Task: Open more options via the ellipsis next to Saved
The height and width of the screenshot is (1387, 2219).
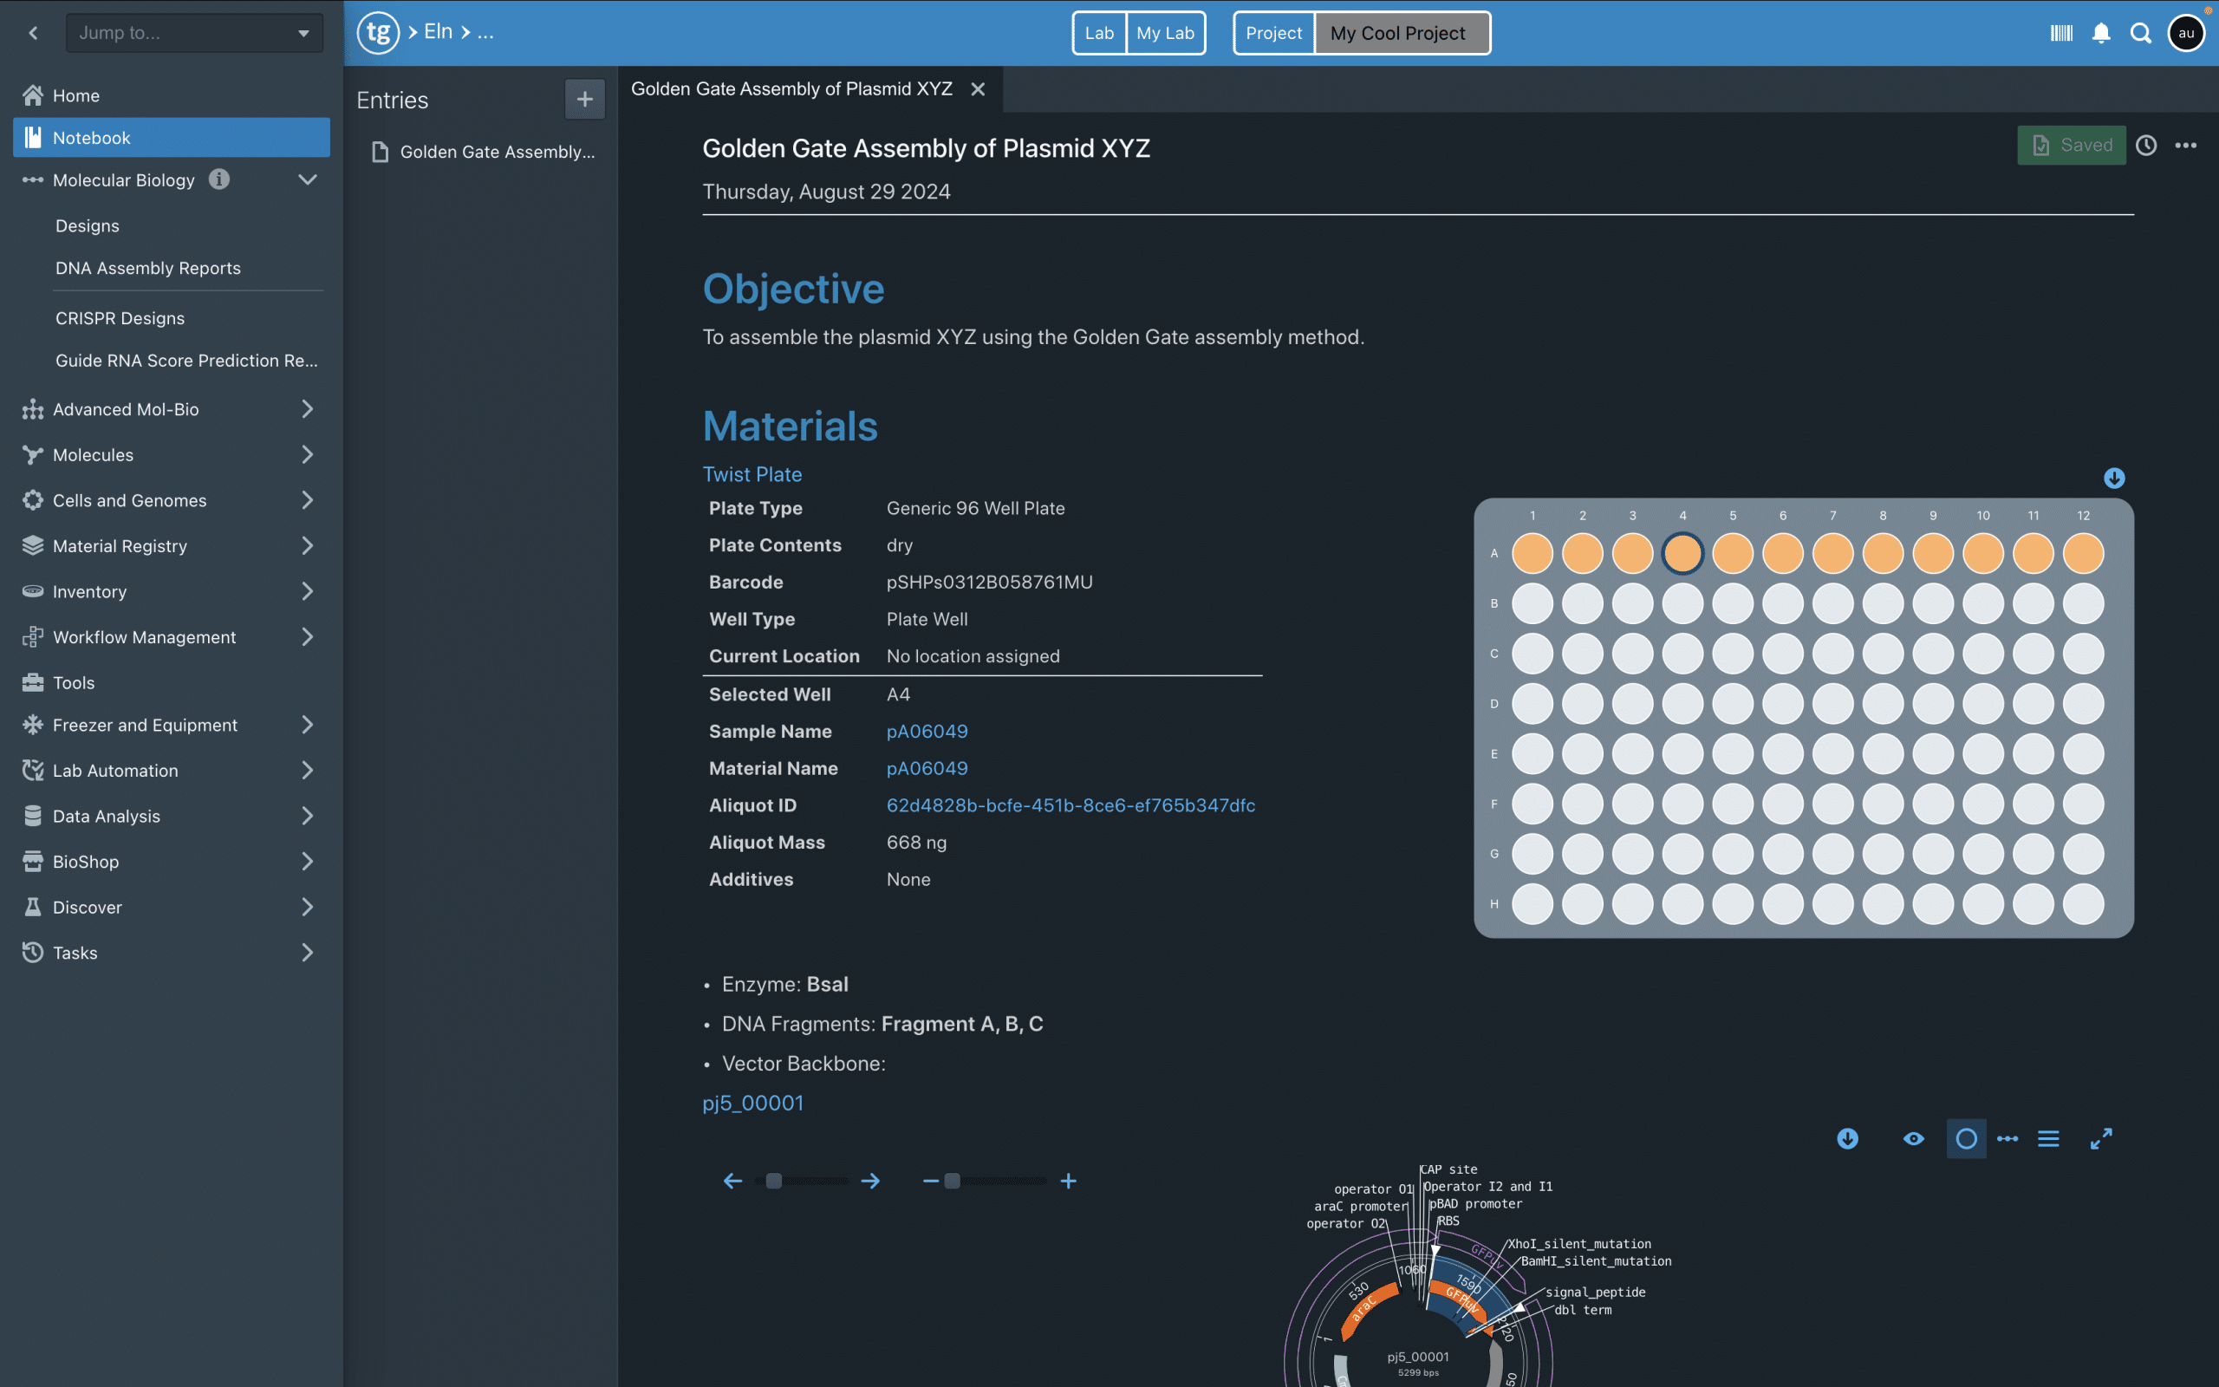Action: pyautogui.click(x=2186, y=145)
